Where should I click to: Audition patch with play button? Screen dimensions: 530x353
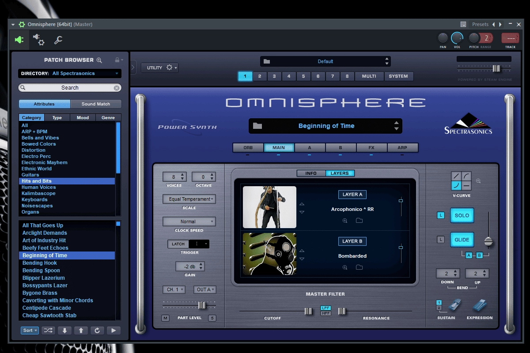(114, 330)
